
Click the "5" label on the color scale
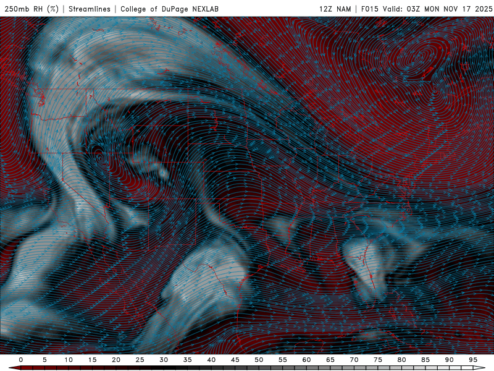[44, 360]
